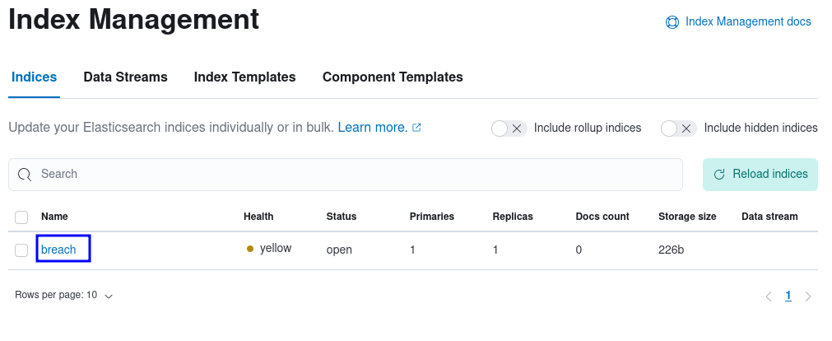The width and height of the screenshot is (832, 341).
Task: Click the reload arrow icon on Reload indices
Action: point(719,175)
